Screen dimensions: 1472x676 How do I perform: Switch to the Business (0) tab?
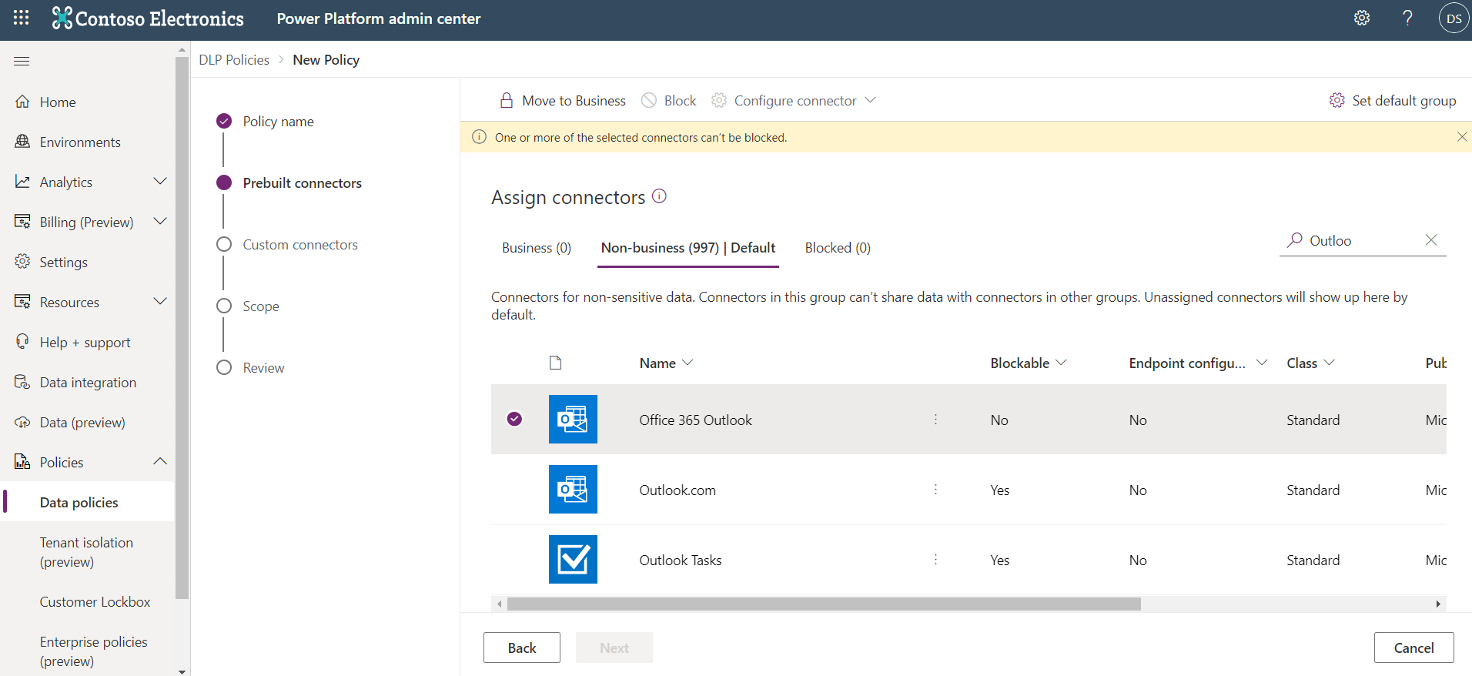[536, 248]
